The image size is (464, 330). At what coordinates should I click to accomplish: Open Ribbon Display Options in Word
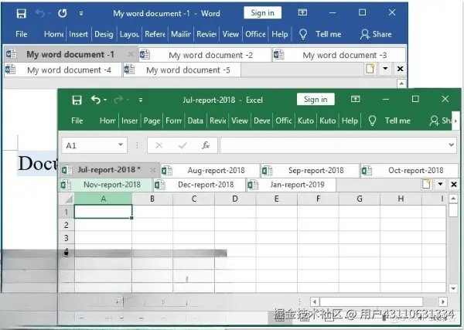(302, 12)
